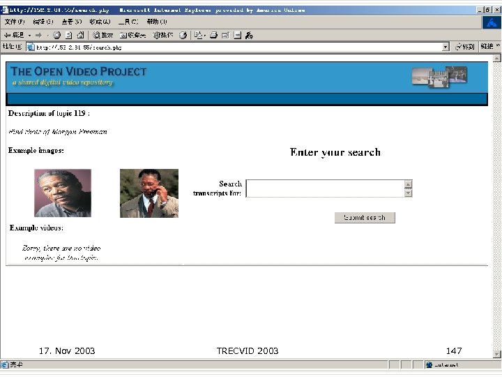
Task: Open the Media toolbar button
Action: pos(163,36)
